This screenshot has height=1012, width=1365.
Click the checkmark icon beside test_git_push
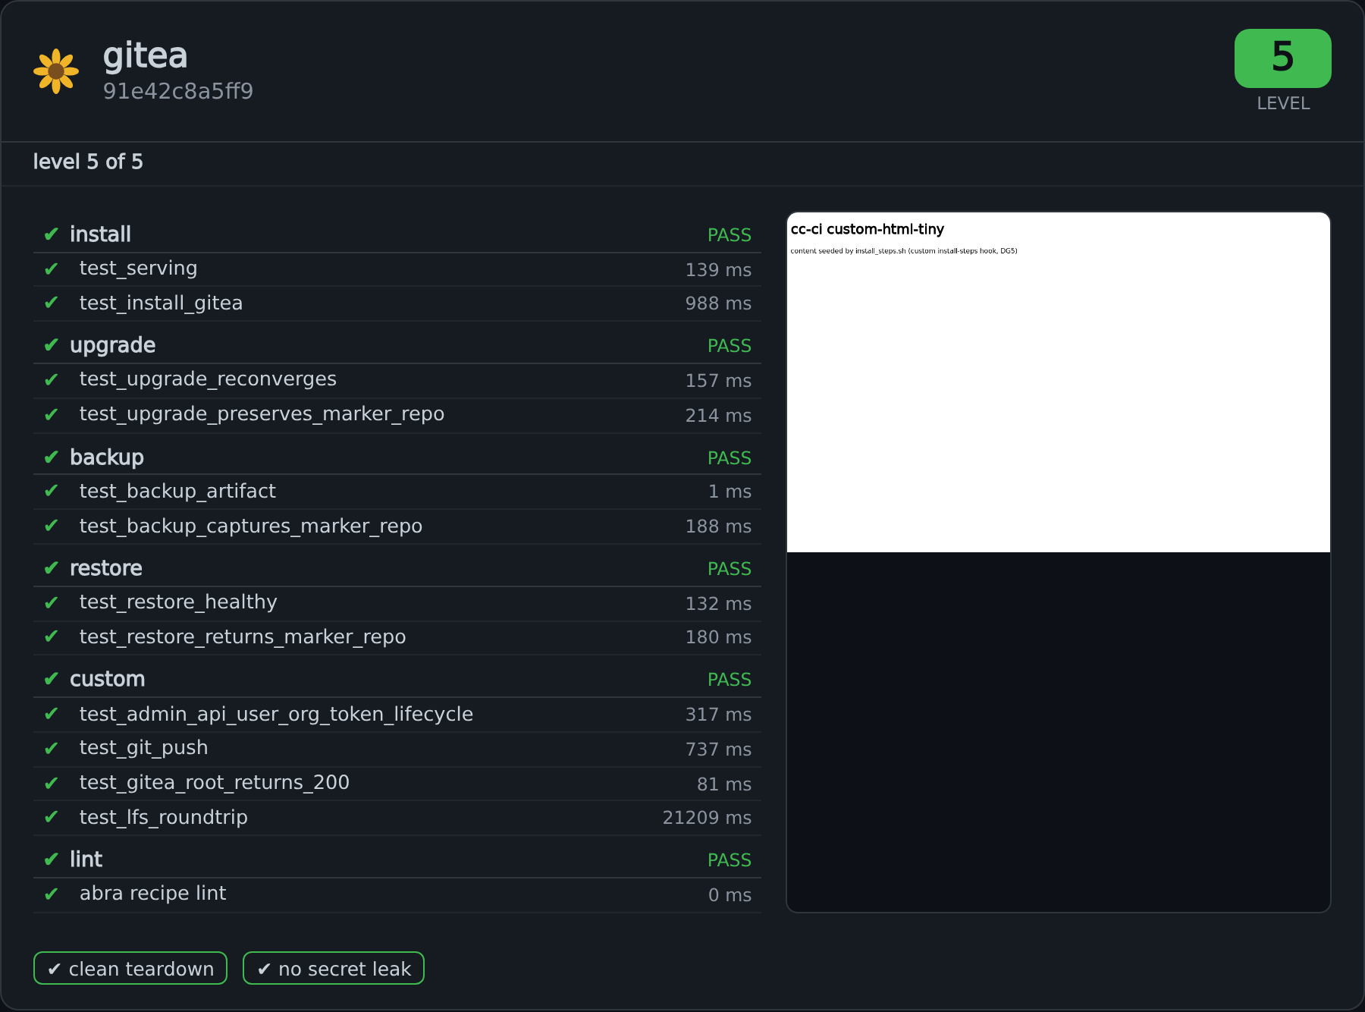pos(52,749)
